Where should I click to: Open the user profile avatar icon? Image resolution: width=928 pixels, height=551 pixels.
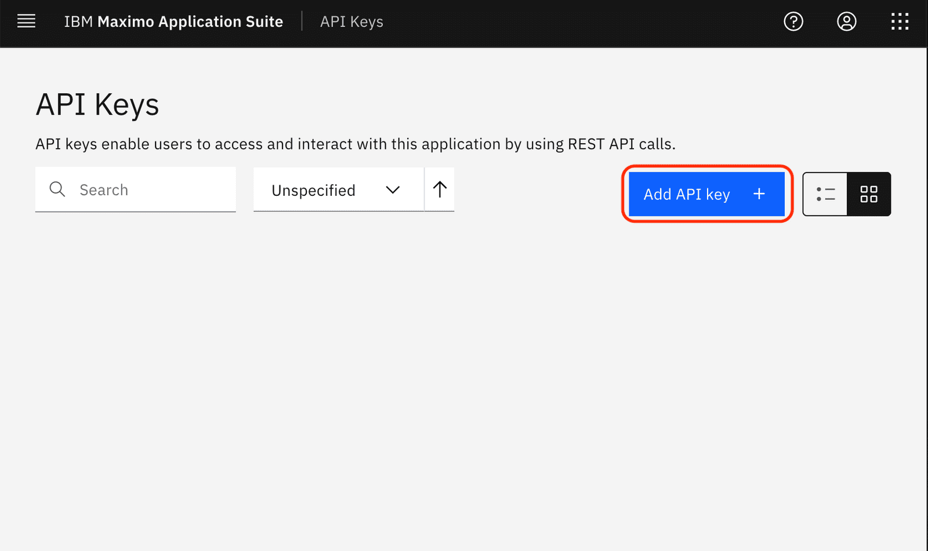pyautogui.click(x=846, y=21)
